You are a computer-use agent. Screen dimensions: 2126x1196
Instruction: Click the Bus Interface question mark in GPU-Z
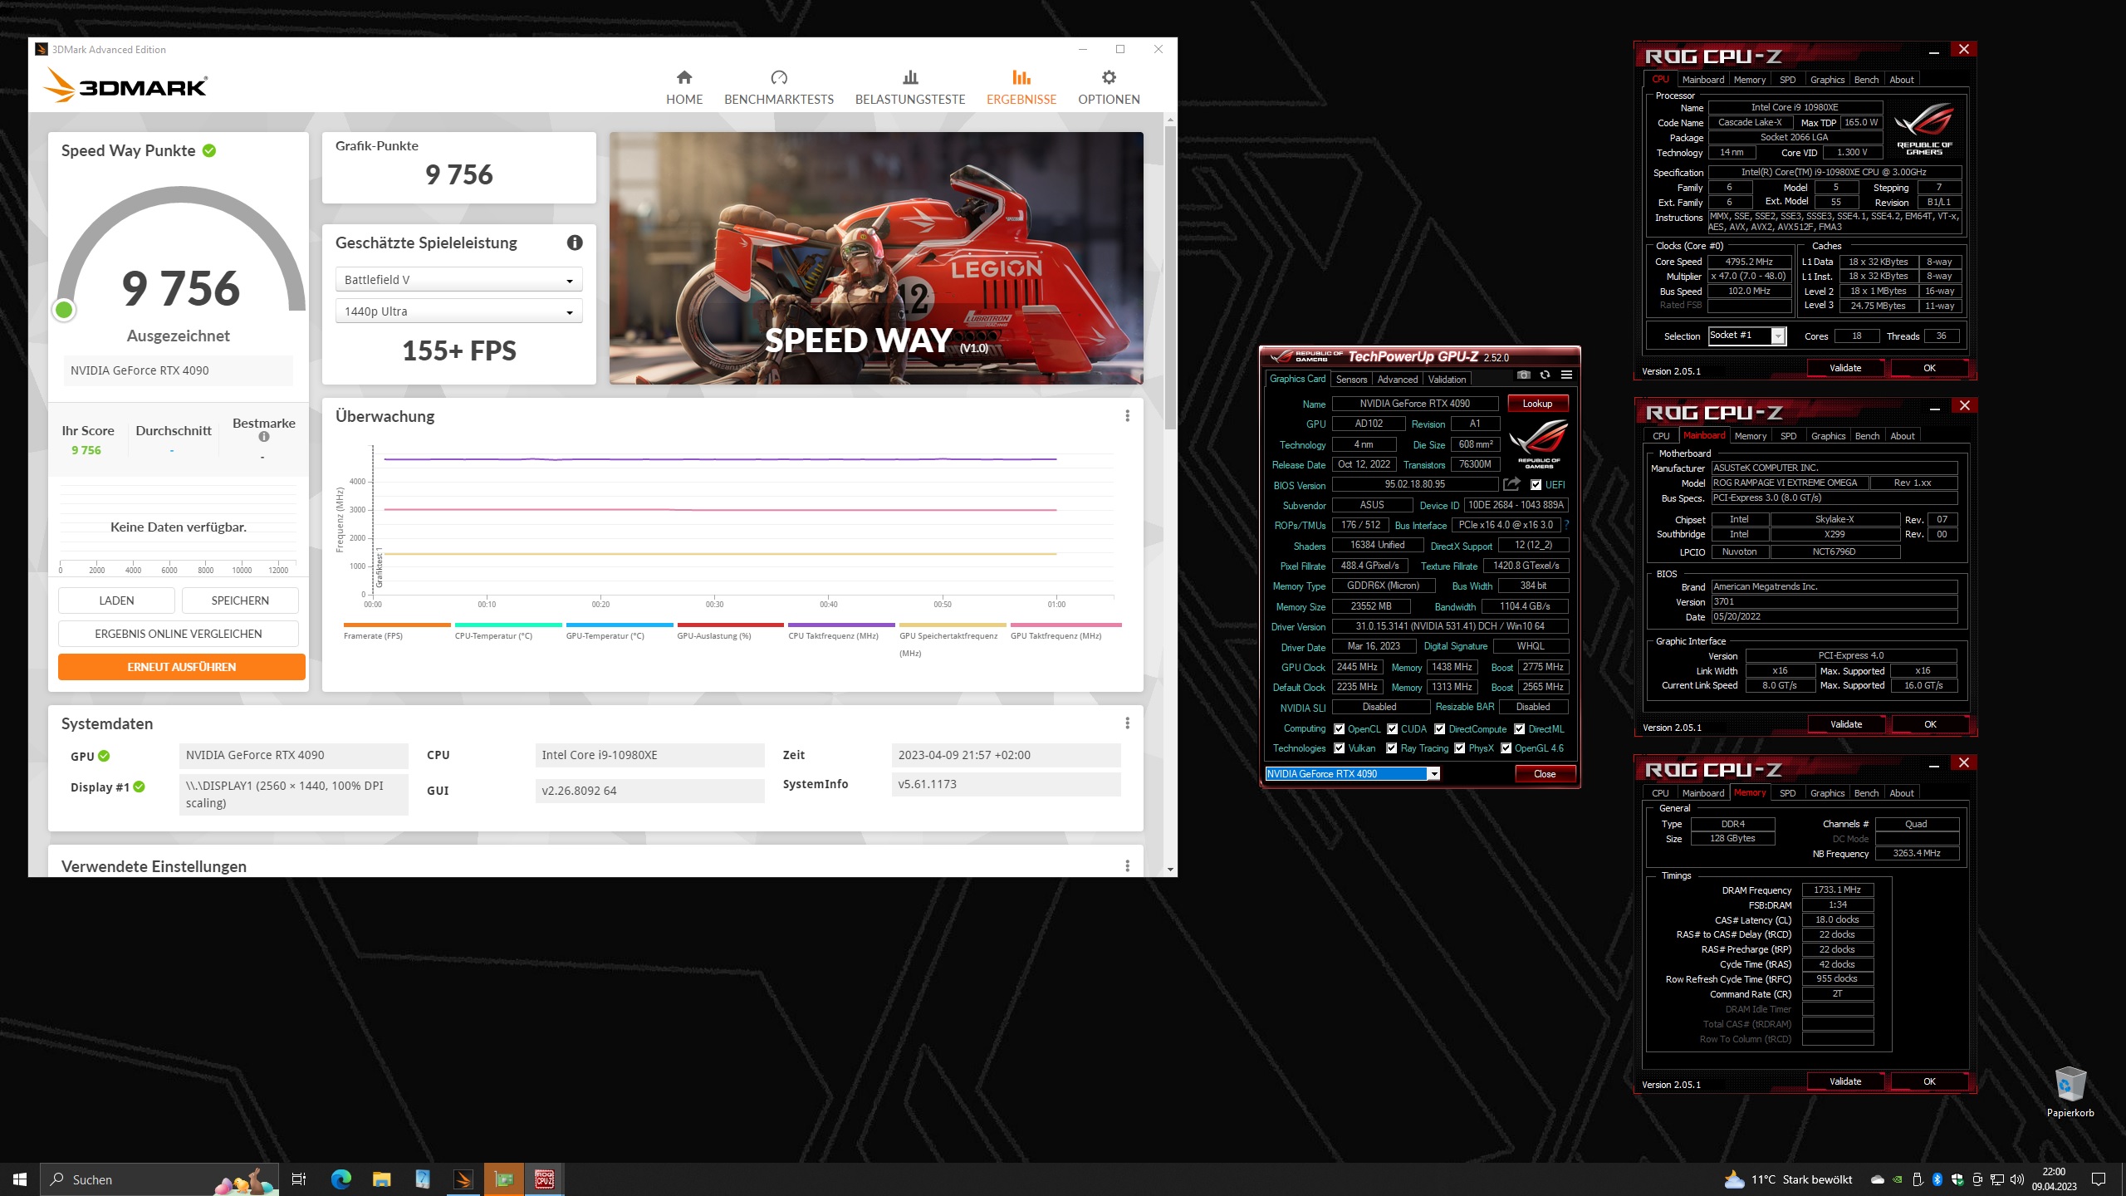tap(1567, 525)
